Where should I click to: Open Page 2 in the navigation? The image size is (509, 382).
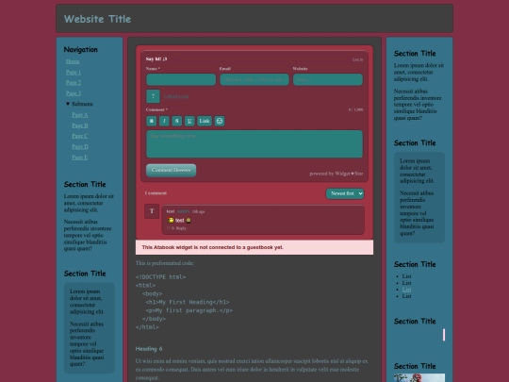tap(74, 82)
